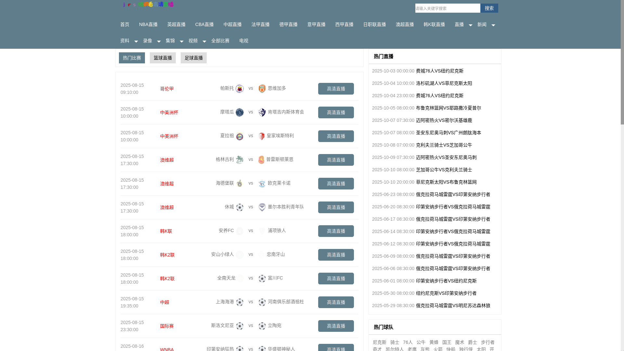Click the site logo at top
The image size is (624, 351).
coord(148,4)
